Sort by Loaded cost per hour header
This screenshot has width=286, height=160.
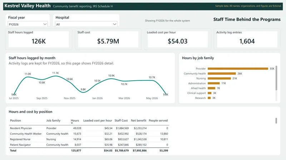tap(98, 121)
